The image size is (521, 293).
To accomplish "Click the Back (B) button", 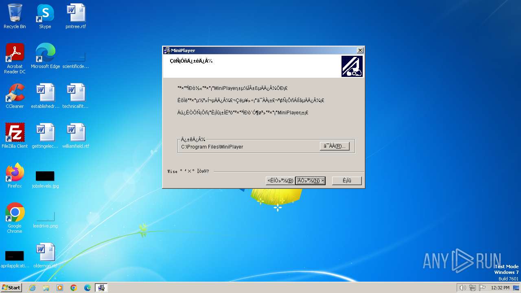I will pyautogui.click(x=280, y=181).
